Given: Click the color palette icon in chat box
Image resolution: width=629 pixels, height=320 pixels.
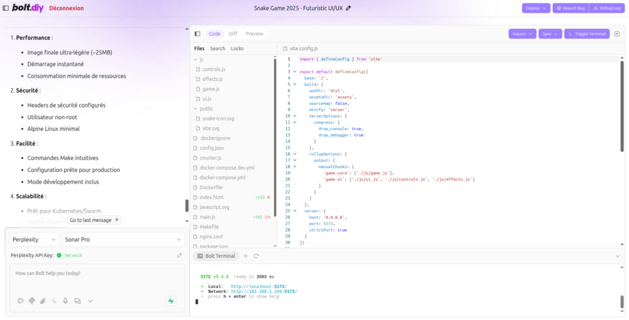Looking at the screenshot, I should pyautogui.click(x=20, y=301).
